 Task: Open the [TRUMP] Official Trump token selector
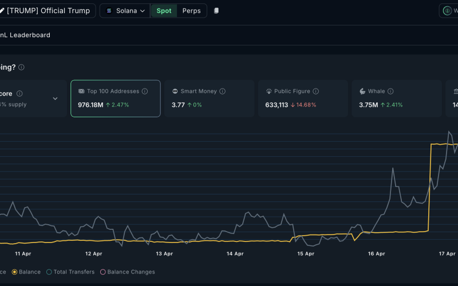[47, 11]
